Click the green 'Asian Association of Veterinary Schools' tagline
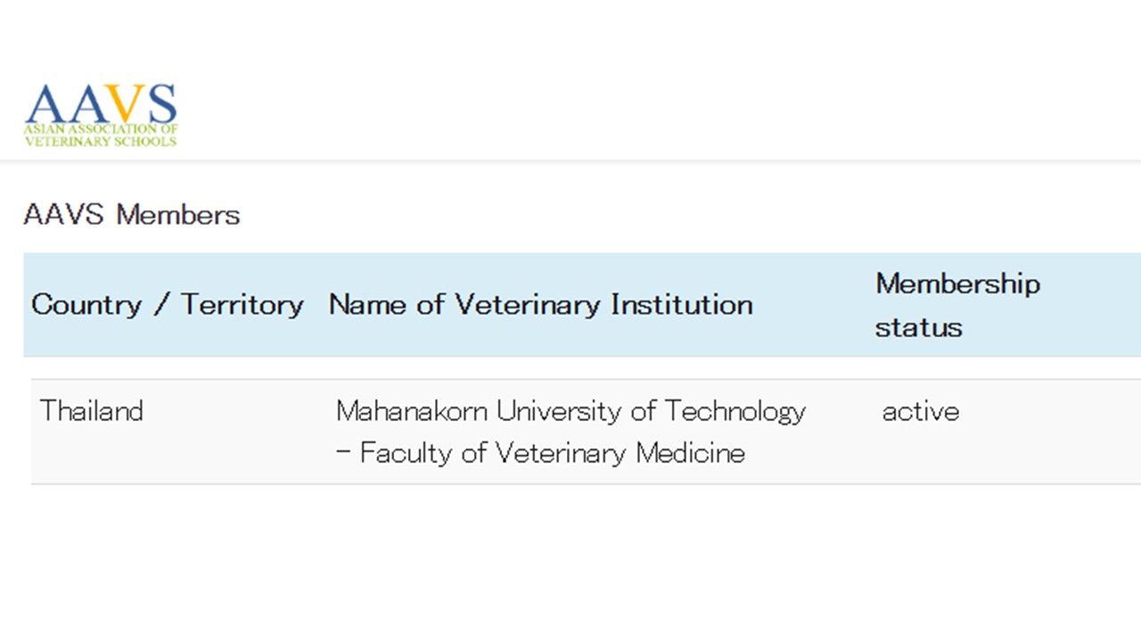This screenshot has width=1141, height=642. point(101,136)
